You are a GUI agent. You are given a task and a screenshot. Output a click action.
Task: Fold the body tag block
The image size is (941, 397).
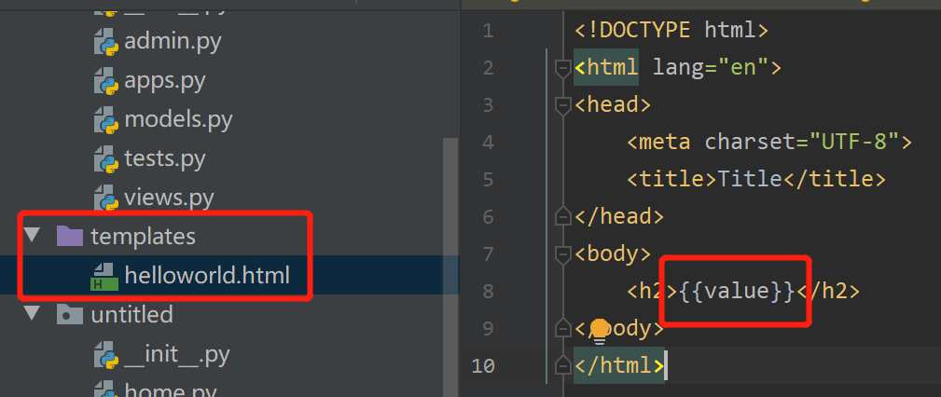(561, 254)
